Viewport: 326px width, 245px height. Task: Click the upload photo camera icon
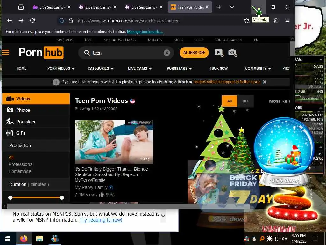point(233,53)
